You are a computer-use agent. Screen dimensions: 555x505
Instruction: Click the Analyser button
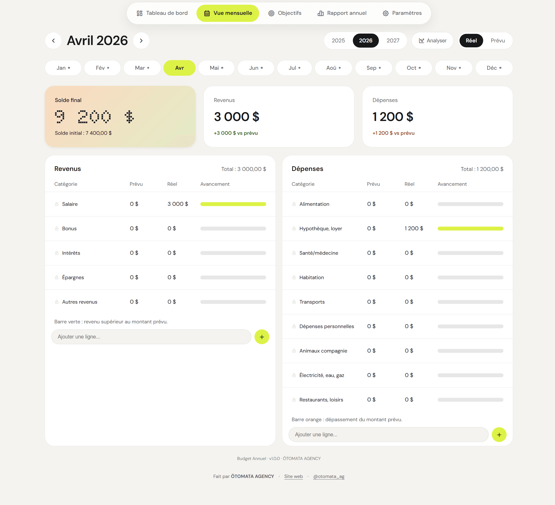[432, 41]
